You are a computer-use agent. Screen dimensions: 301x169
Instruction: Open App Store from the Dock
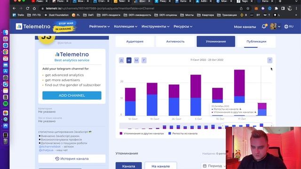point(6,71)
